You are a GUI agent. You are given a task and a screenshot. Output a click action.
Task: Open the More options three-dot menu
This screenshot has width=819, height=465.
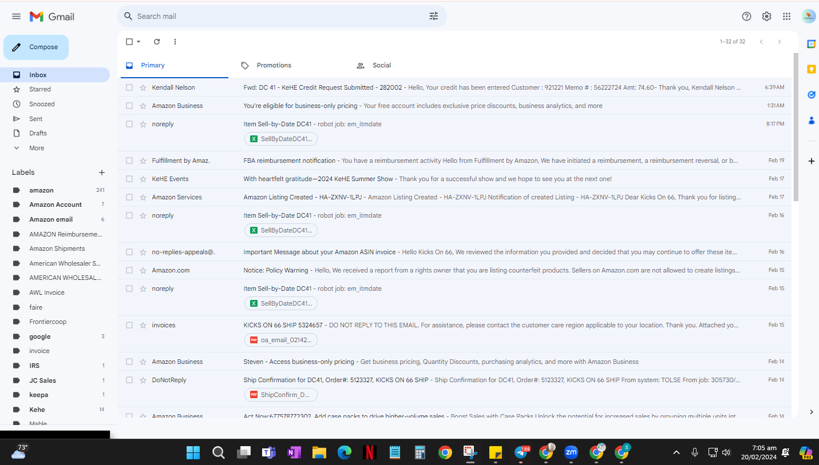(x=175, y=42)
